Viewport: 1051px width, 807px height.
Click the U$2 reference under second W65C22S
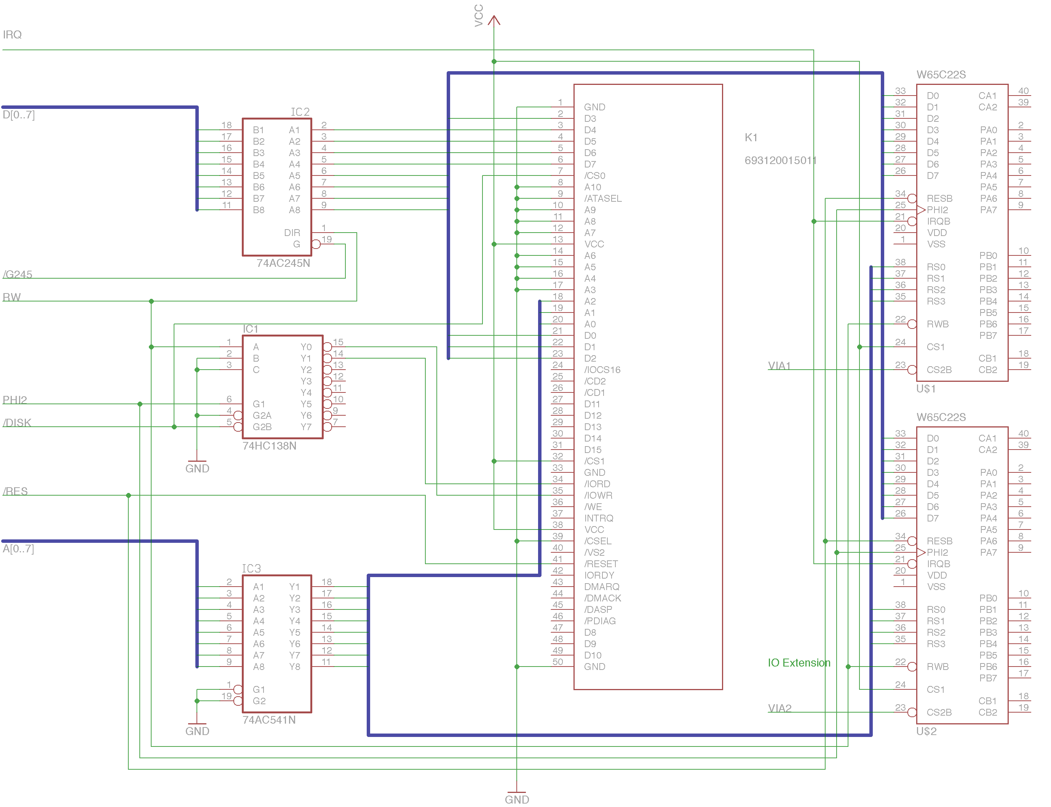926,731
